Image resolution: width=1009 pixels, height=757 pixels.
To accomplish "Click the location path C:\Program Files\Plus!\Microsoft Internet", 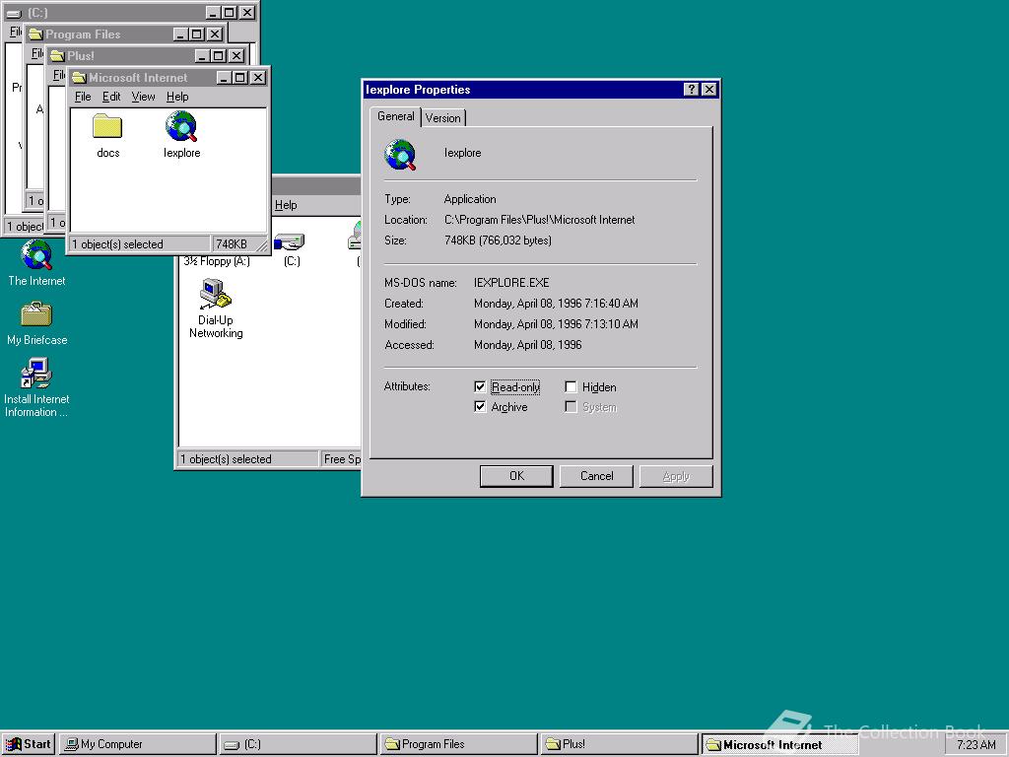I will pos(539,220).
